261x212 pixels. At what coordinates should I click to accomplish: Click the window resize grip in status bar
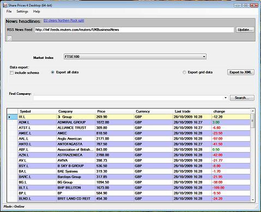(256, 207)
